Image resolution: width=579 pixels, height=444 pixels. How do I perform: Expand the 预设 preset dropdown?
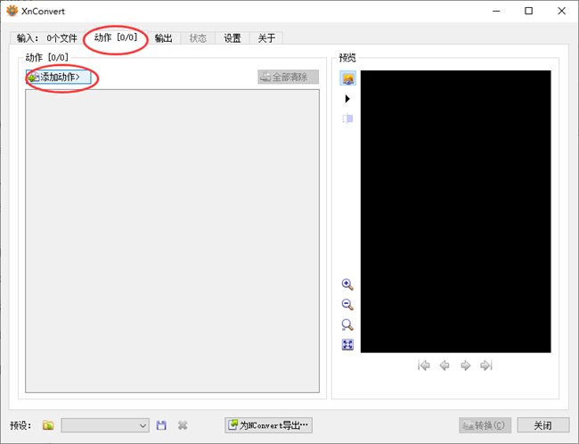pyautogui.click(x=143, y=426)
